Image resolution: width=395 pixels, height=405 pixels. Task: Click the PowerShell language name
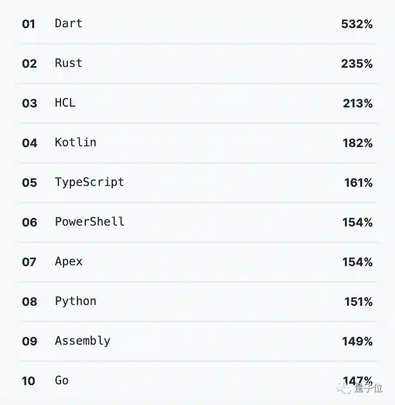(90, 222)
